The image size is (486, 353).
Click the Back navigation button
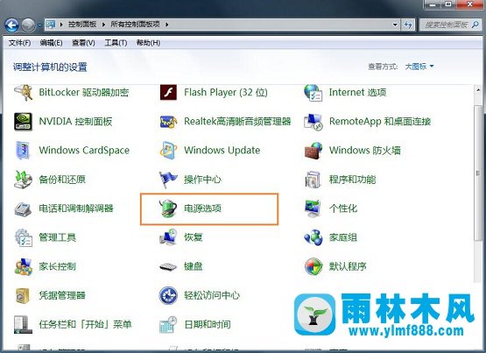coord(12,25)
